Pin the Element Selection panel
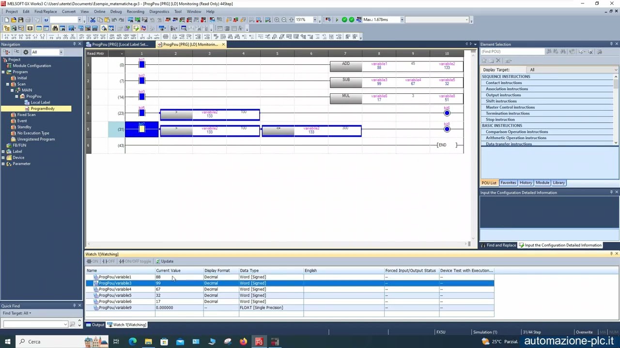This screenshot has width=620, height=348. coord(611,44)
